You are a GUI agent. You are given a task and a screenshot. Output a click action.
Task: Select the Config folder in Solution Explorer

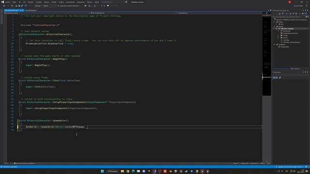pos(285,35)
